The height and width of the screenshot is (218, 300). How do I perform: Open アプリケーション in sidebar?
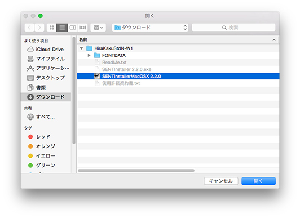tap(46, 68)
